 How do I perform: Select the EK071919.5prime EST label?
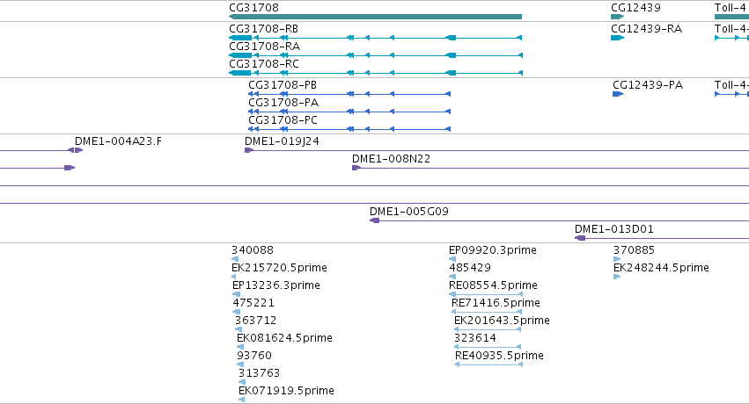(286, 391)
